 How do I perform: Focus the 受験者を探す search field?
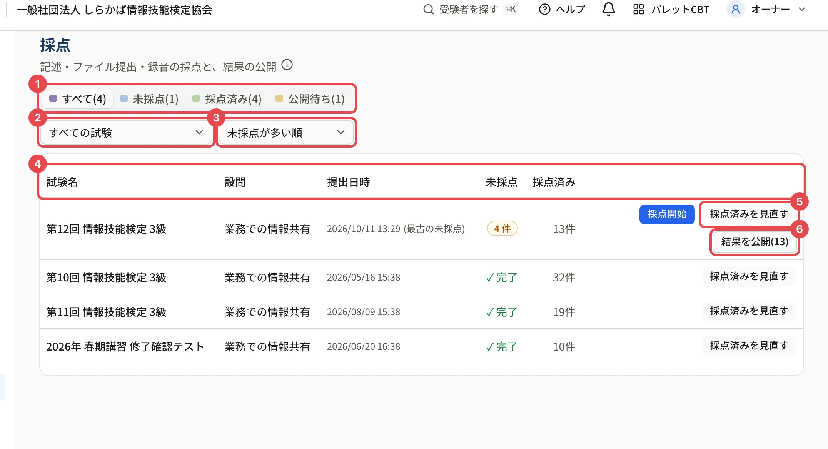click(x=471, y=9)
